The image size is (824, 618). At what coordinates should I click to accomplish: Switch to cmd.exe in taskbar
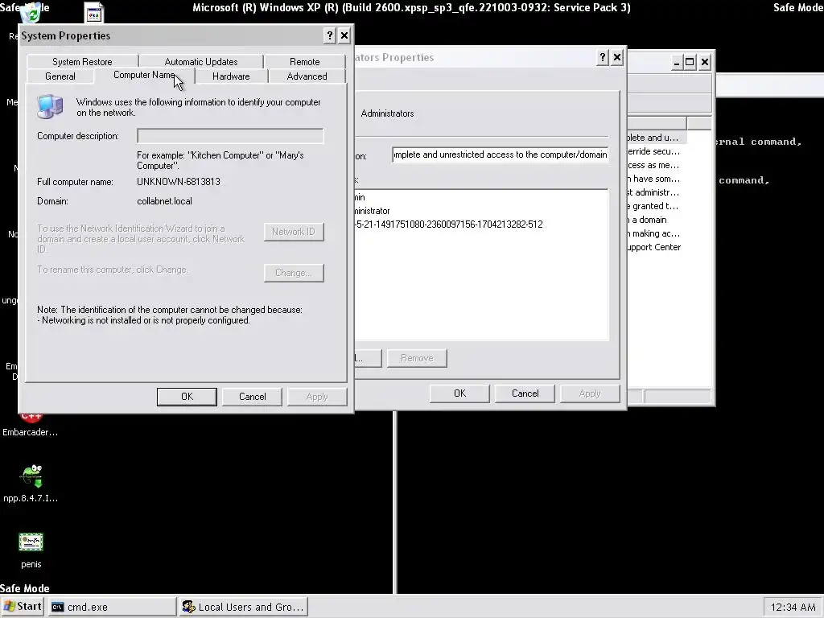click(x=112, y=607)
